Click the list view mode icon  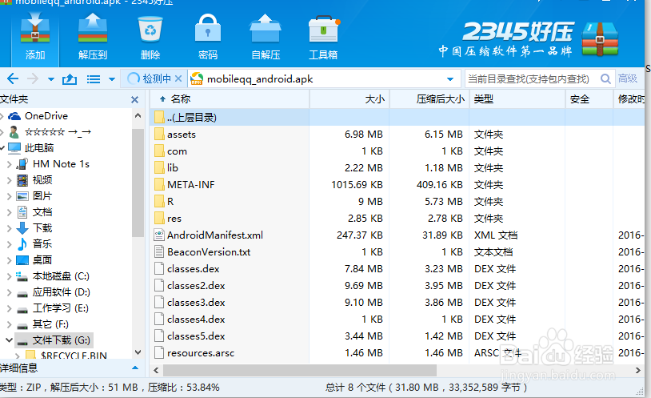(x=94, y=79)
